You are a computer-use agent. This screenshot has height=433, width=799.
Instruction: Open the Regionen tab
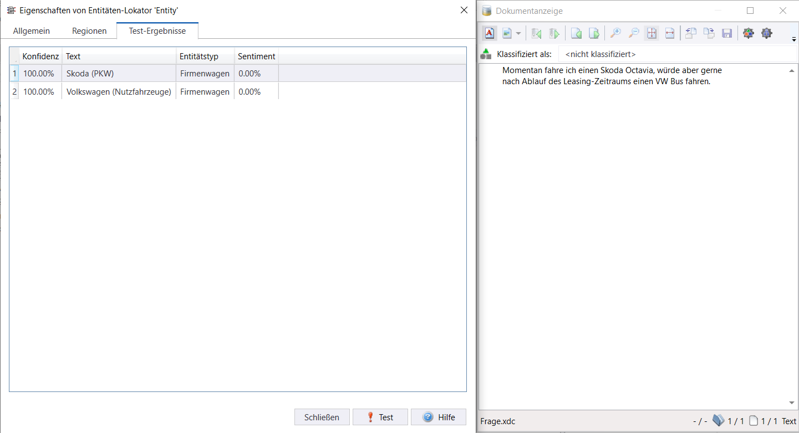pos(89,31)
